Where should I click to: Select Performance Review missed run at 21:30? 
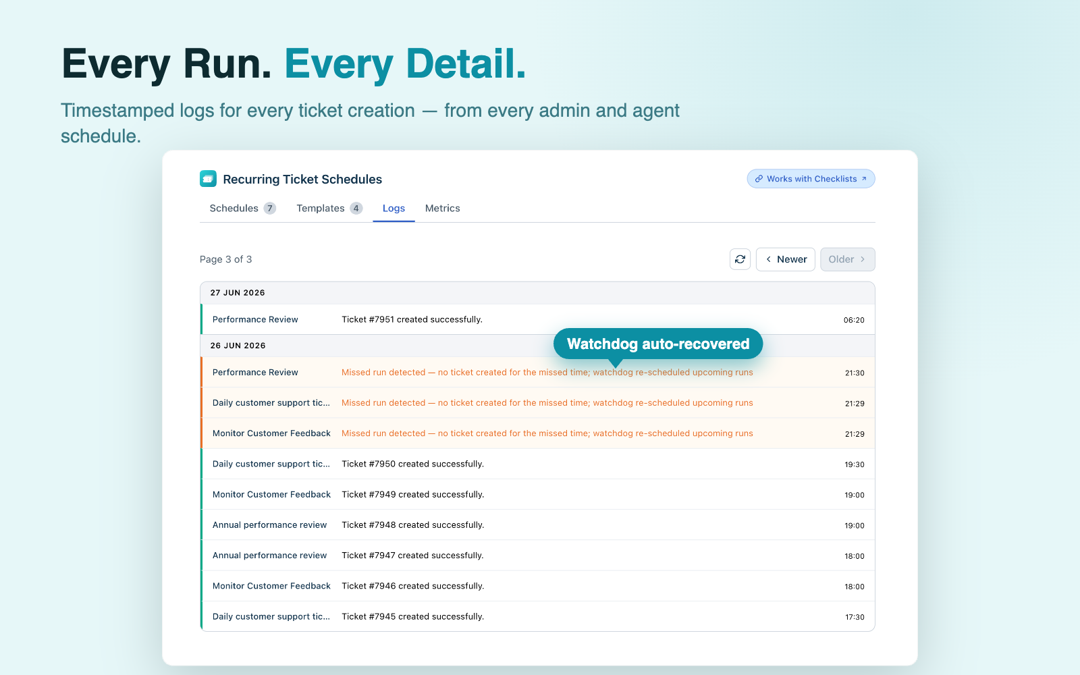538,372
